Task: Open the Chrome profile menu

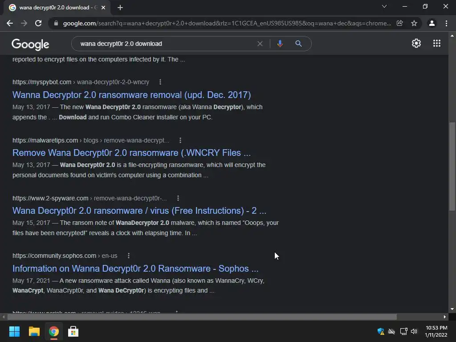Action: click(x=432, y=23)
